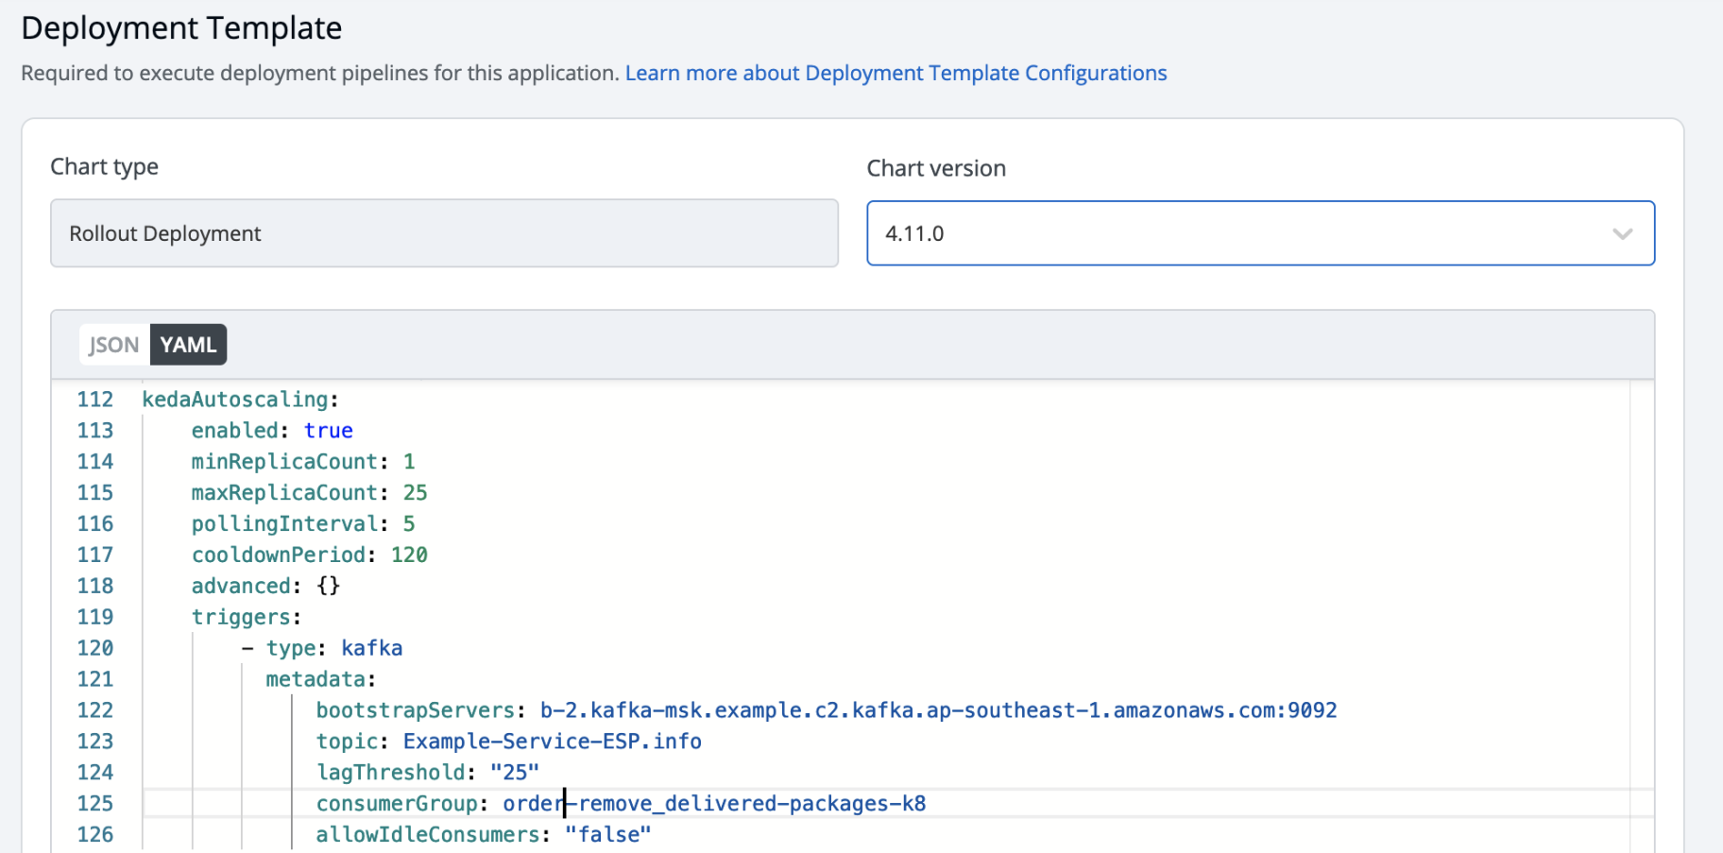The width and height of the screenshot is (1723, 853).
Task: Click line number 120 in the gutter
Action: (x=95, y=649)
